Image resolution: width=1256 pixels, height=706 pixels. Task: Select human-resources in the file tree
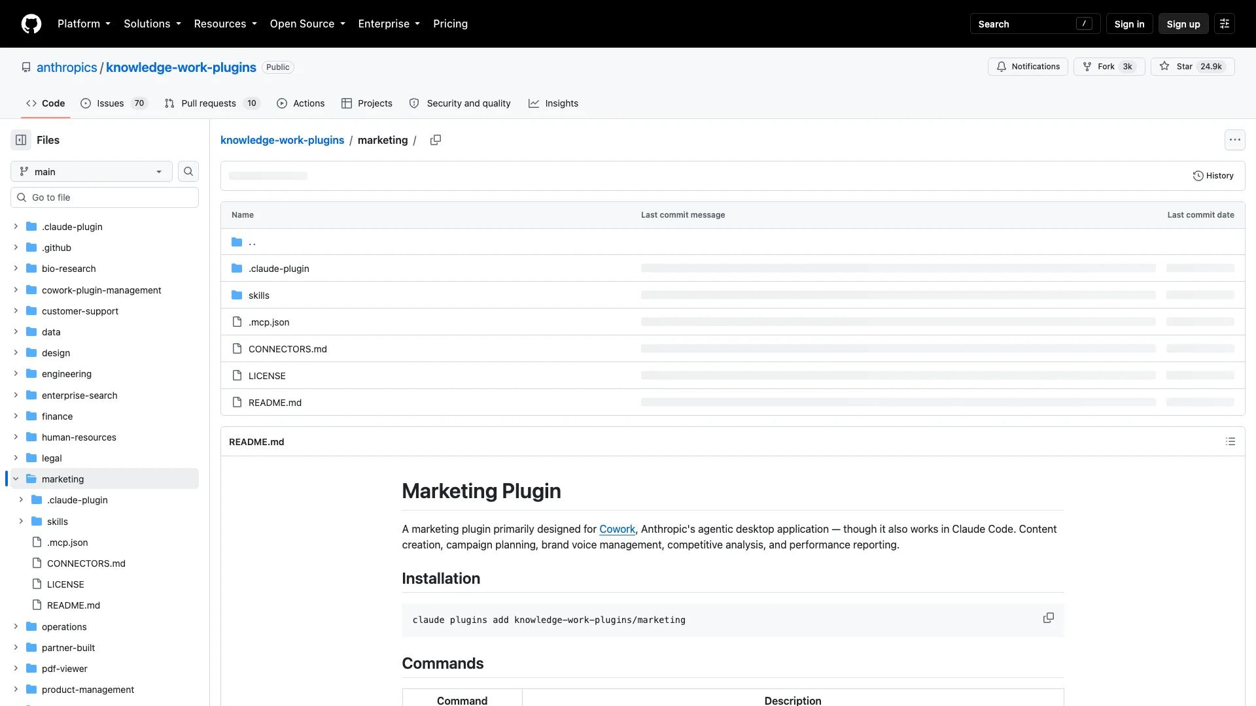(105, 437)
